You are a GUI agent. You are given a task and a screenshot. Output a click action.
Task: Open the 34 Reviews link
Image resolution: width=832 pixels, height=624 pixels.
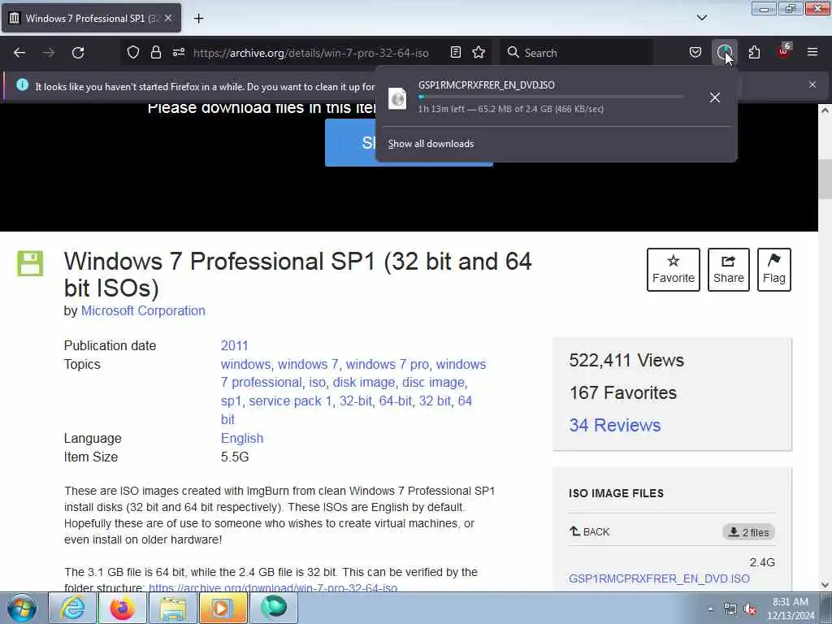[x=614, y=425]
